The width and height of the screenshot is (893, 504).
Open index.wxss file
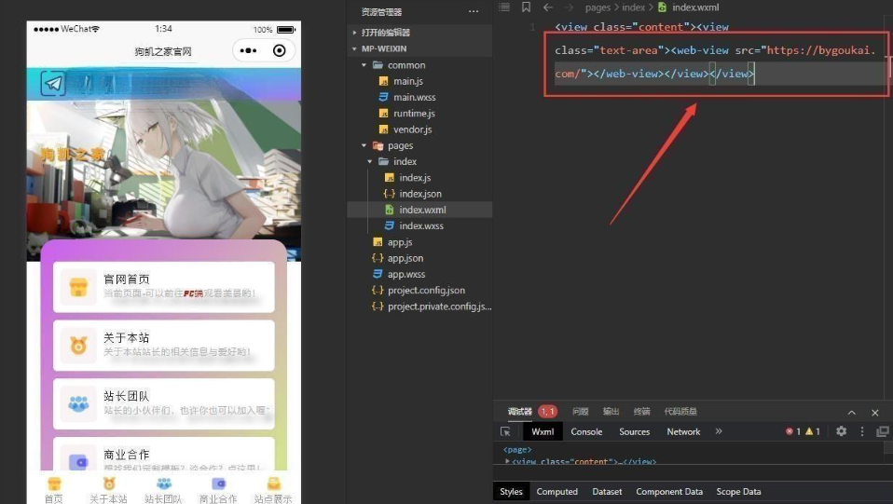[x=421, y=225]
